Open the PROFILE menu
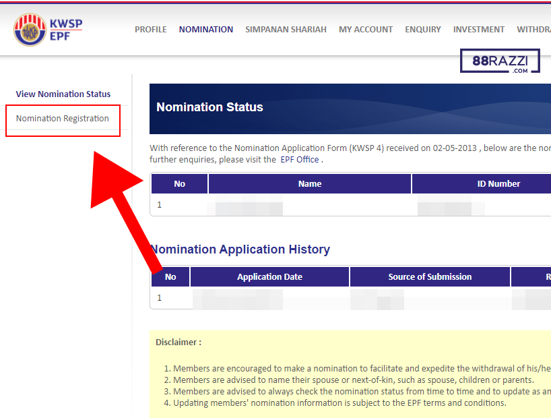551x418 pixels. [150, 30]
